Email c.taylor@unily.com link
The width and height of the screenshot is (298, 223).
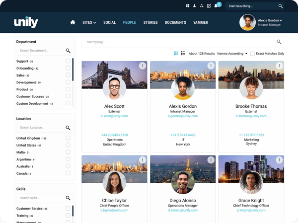tap(114, 210)
